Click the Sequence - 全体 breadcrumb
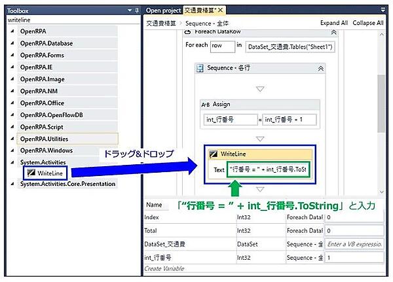The height and width of the screenshot is (282, 393). [207, 24]
